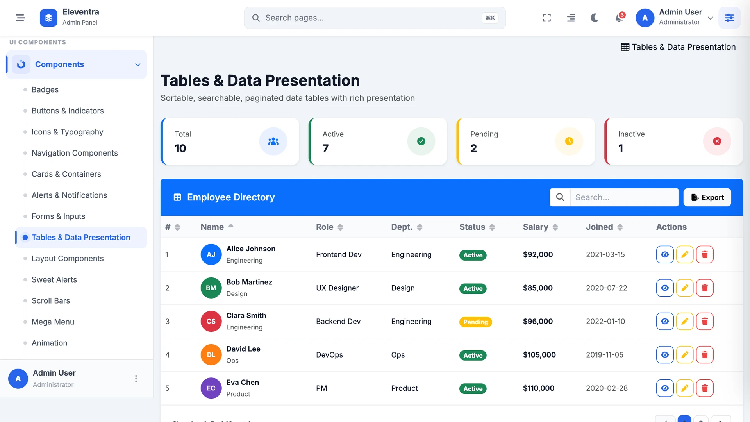This screenshot has height=422, width=750.
Task: Click the Employee Directory grid icon
Action: (177, 197)
